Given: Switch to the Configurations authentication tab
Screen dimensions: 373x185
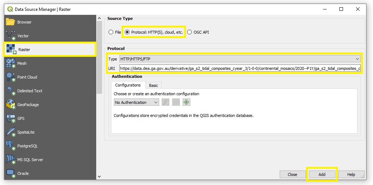Looking at the screenshot, I should [128, 85].
